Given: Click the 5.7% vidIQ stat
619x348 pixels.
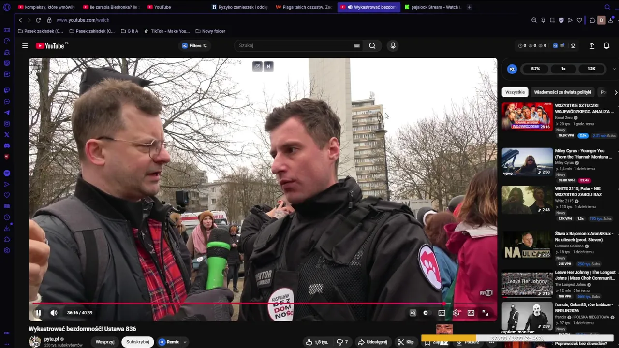Looking at the screenshot, I should 535,69.
